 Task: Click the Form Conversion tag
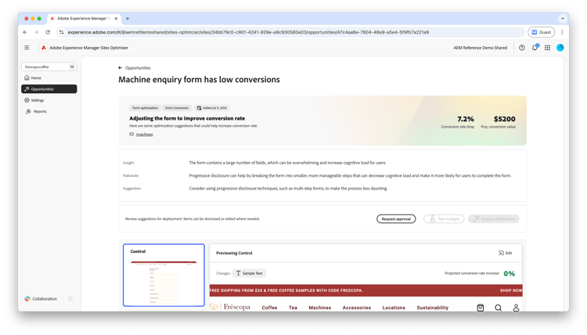(177, 108)
